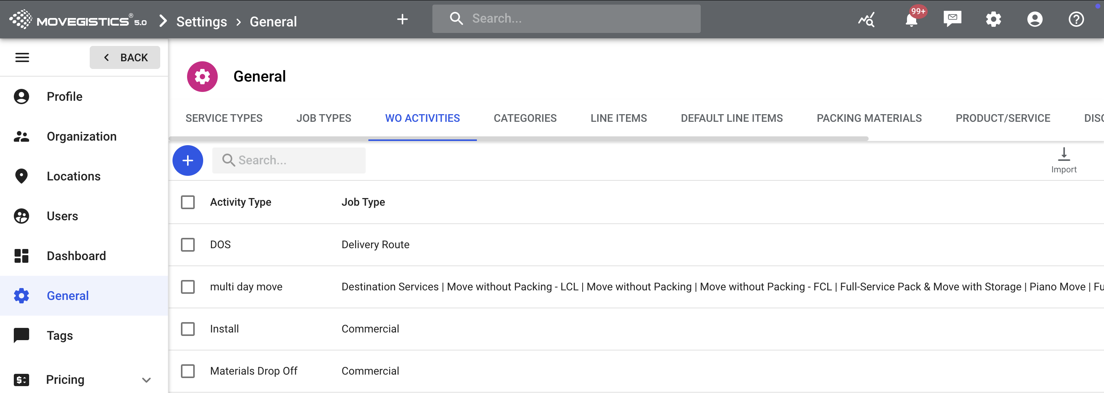This screenshot has height=393, width=1104.
Task: Expand the Pricing sidebar section
Action: point(146,380)
